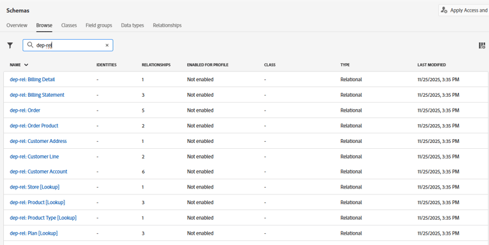
Task: Sort by Name column chevron
Action: click(x=26, y=65)
